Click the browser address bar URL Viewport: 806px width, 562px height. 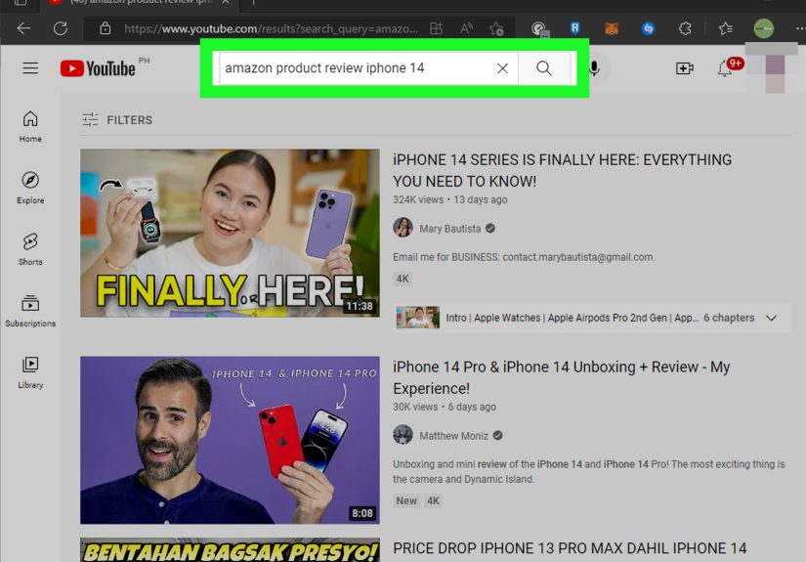click(x=271, y=28)
